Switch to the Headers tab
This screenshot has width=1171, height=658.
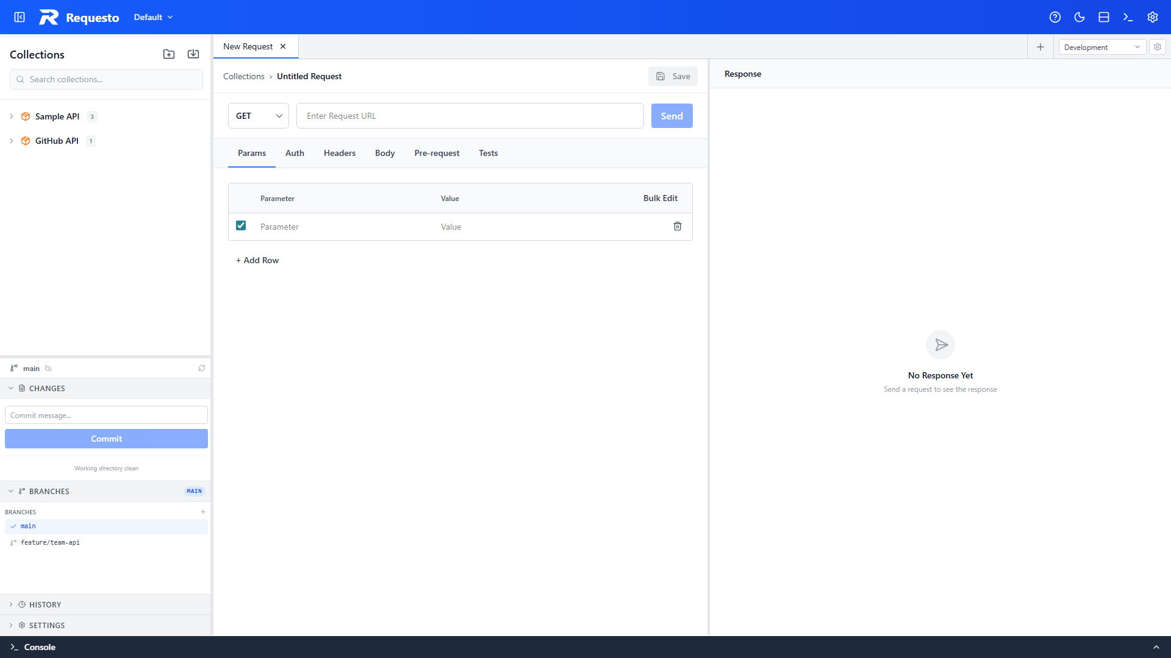click(x=340, y=153)
